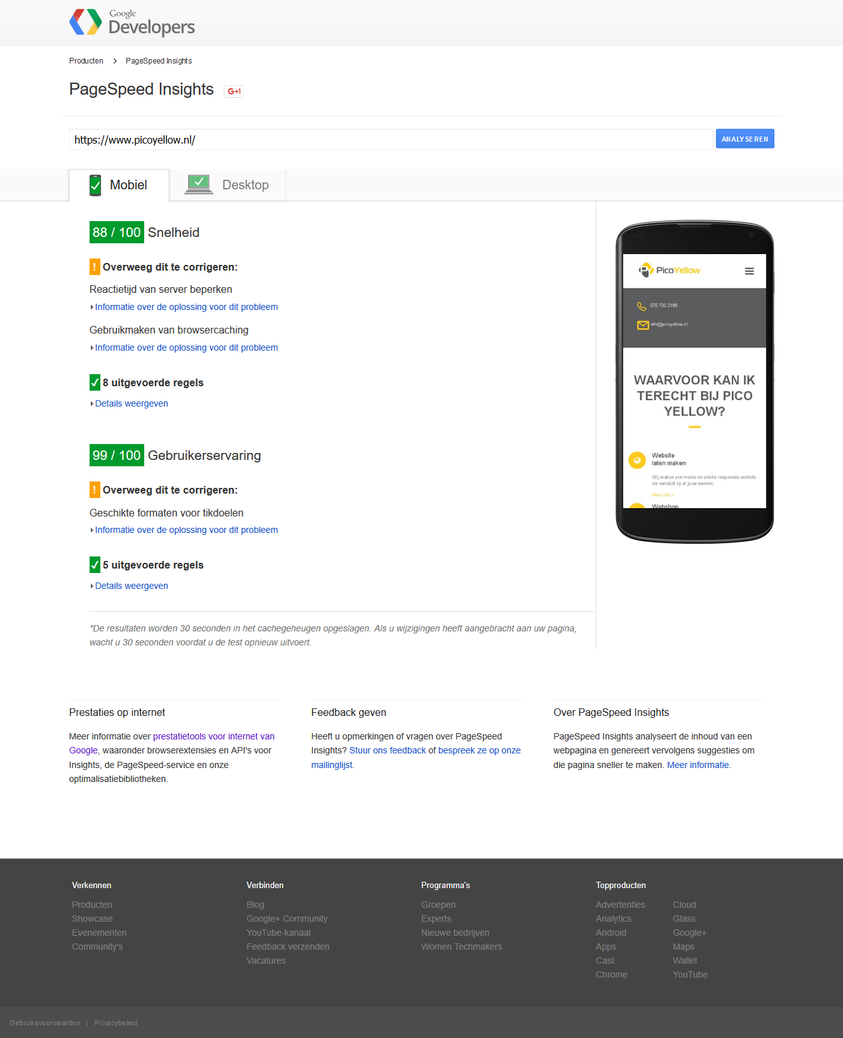This screenshot has height=1038, width=843.
Task: Open Community's footer link
Action: (x=97, y=947)
